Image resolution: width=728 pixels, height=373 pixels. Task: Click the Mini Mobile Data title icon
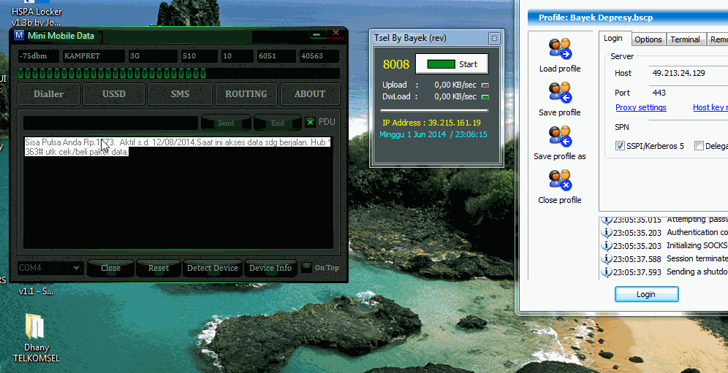click(19, 36)
